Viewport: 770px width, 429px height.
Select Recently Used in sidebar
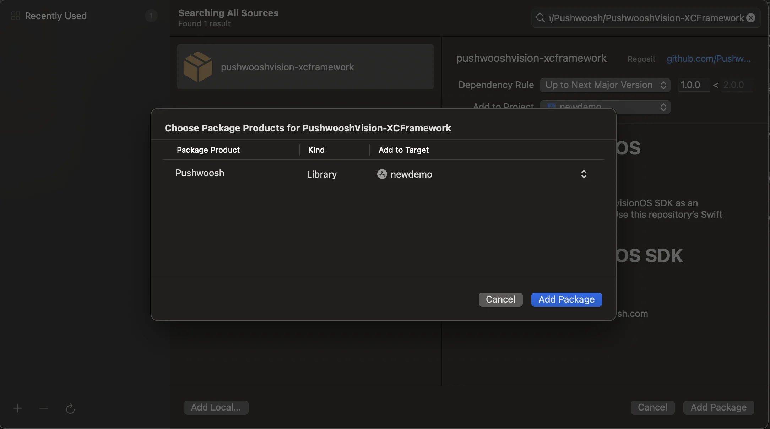(x=56, y=16)
